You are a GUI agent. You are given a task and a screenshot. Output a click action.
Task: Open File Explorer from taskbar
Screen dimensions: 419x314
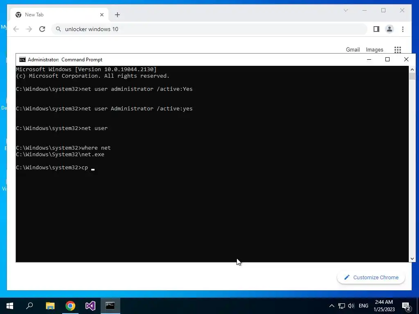[x=50, y=306]
